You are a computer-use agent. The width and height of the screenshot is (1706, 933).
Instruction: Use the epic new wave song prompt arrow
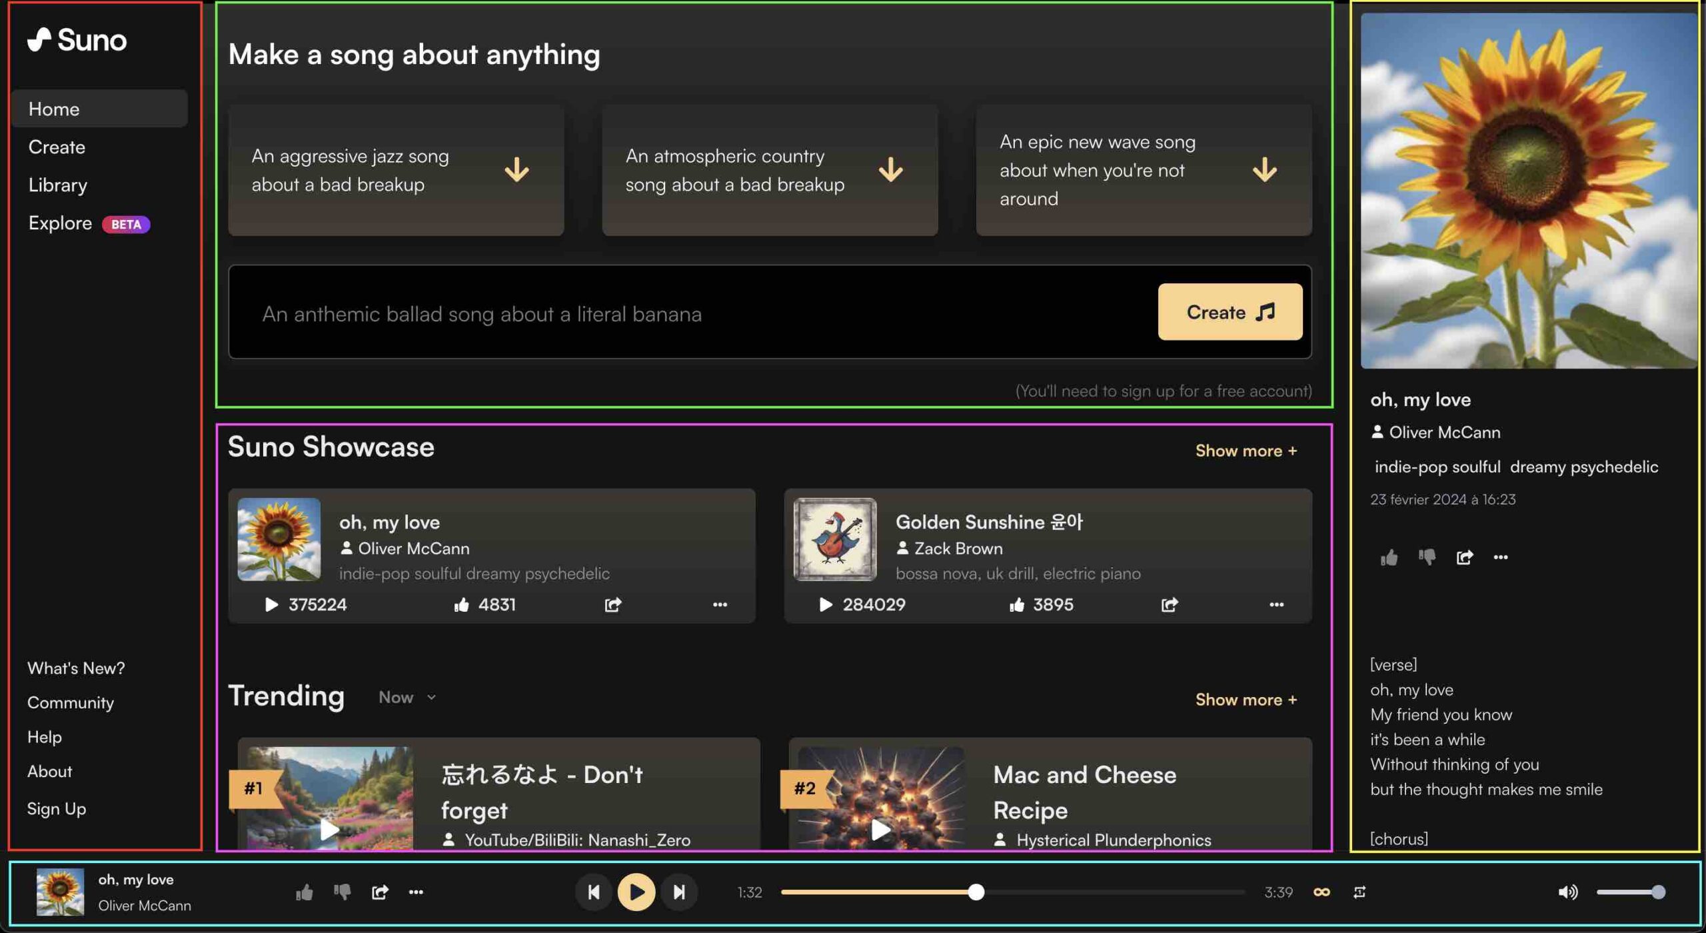(x=1264, y=170)
